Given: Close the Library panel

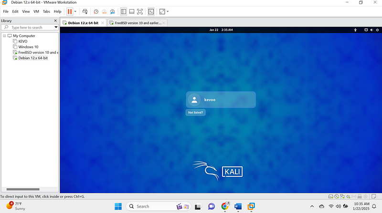Looking at the screenshot, I should tap(55, 20).
